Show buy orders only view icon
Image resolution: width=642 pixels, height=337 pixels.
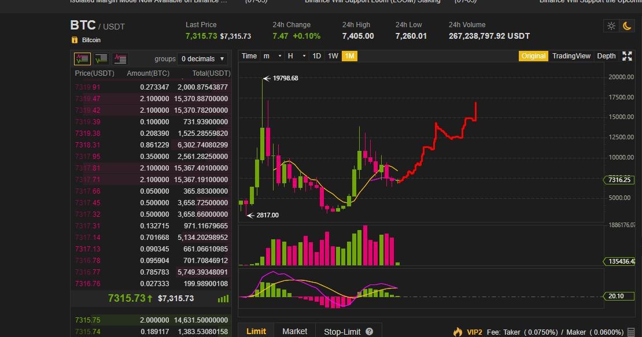tap(101, 59)
